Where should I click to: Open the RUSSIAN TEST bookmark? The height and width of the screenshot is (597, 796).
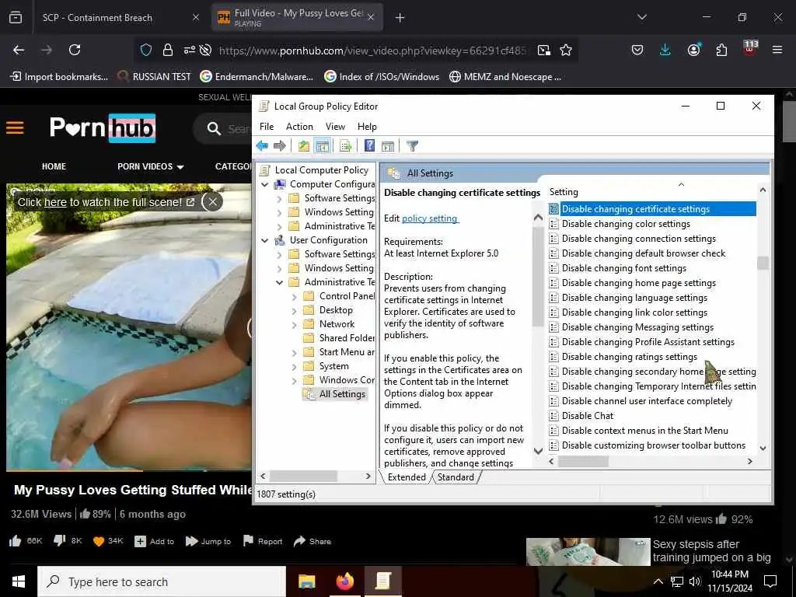[155, 77]
